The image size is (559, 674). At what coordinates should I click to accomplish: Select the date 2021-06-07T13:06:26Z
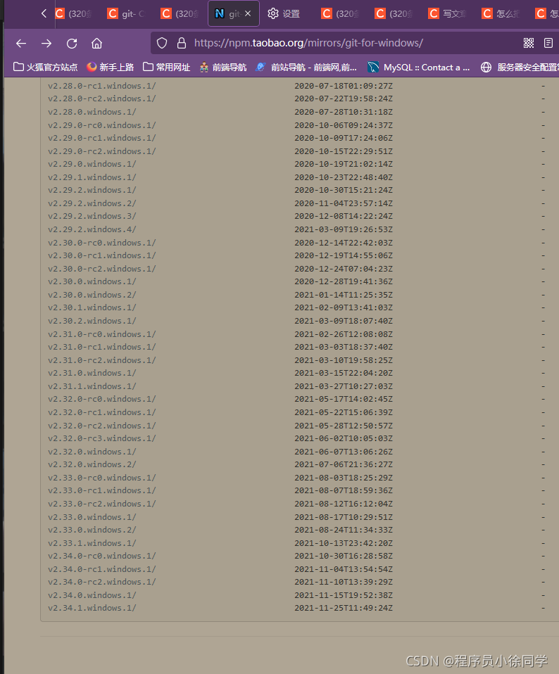344,452
